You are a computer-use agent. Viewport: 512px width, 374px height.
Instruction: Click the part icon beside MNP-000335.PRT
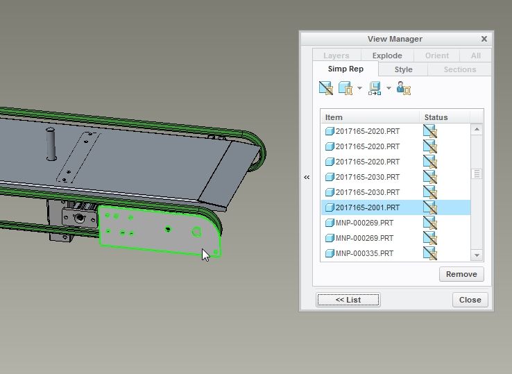[330, 253]
